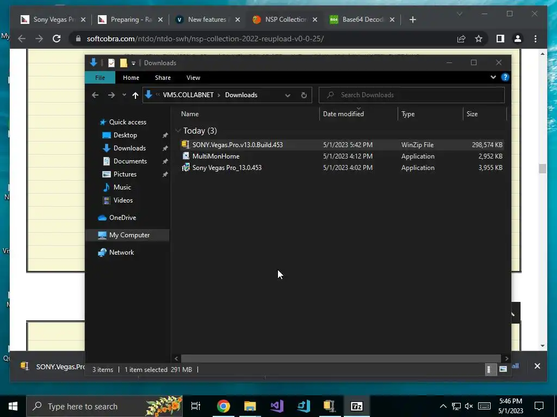This screenshot has height=417, width=557.
Task: Bookmark this page with star icon
Action: pyautogui.click(x=479, y=39)
